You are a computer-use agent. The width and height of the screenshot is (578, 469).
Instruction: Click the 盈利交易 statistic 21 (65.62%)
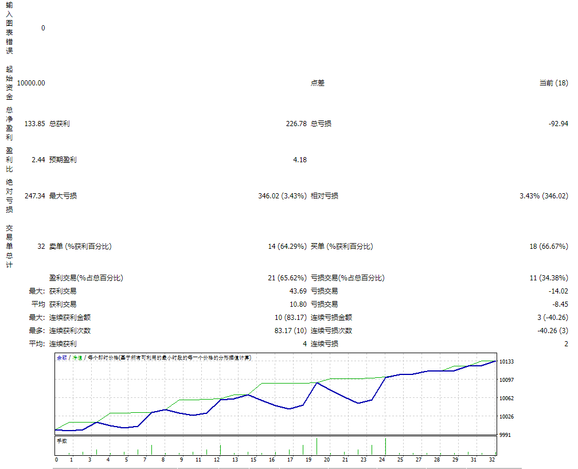(286, 277)
